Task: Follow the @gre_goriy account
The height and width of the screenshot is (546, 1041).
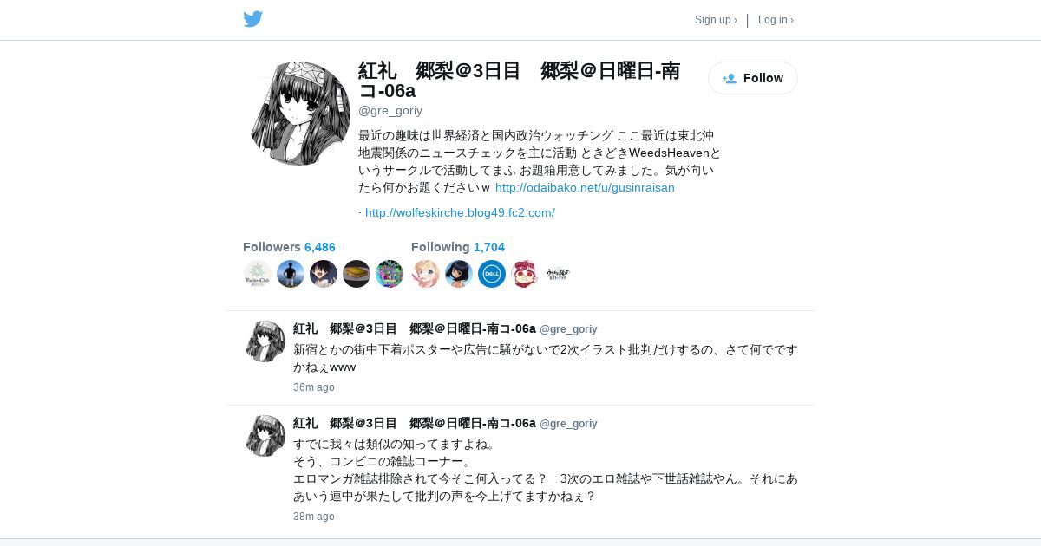Action: (753, 78)
